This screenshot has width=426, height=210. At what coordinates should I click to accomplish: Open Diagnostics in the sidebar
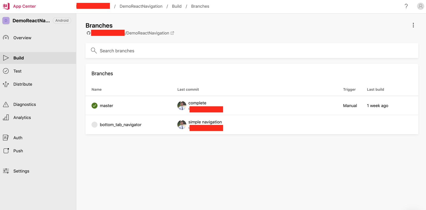[38, 104]
